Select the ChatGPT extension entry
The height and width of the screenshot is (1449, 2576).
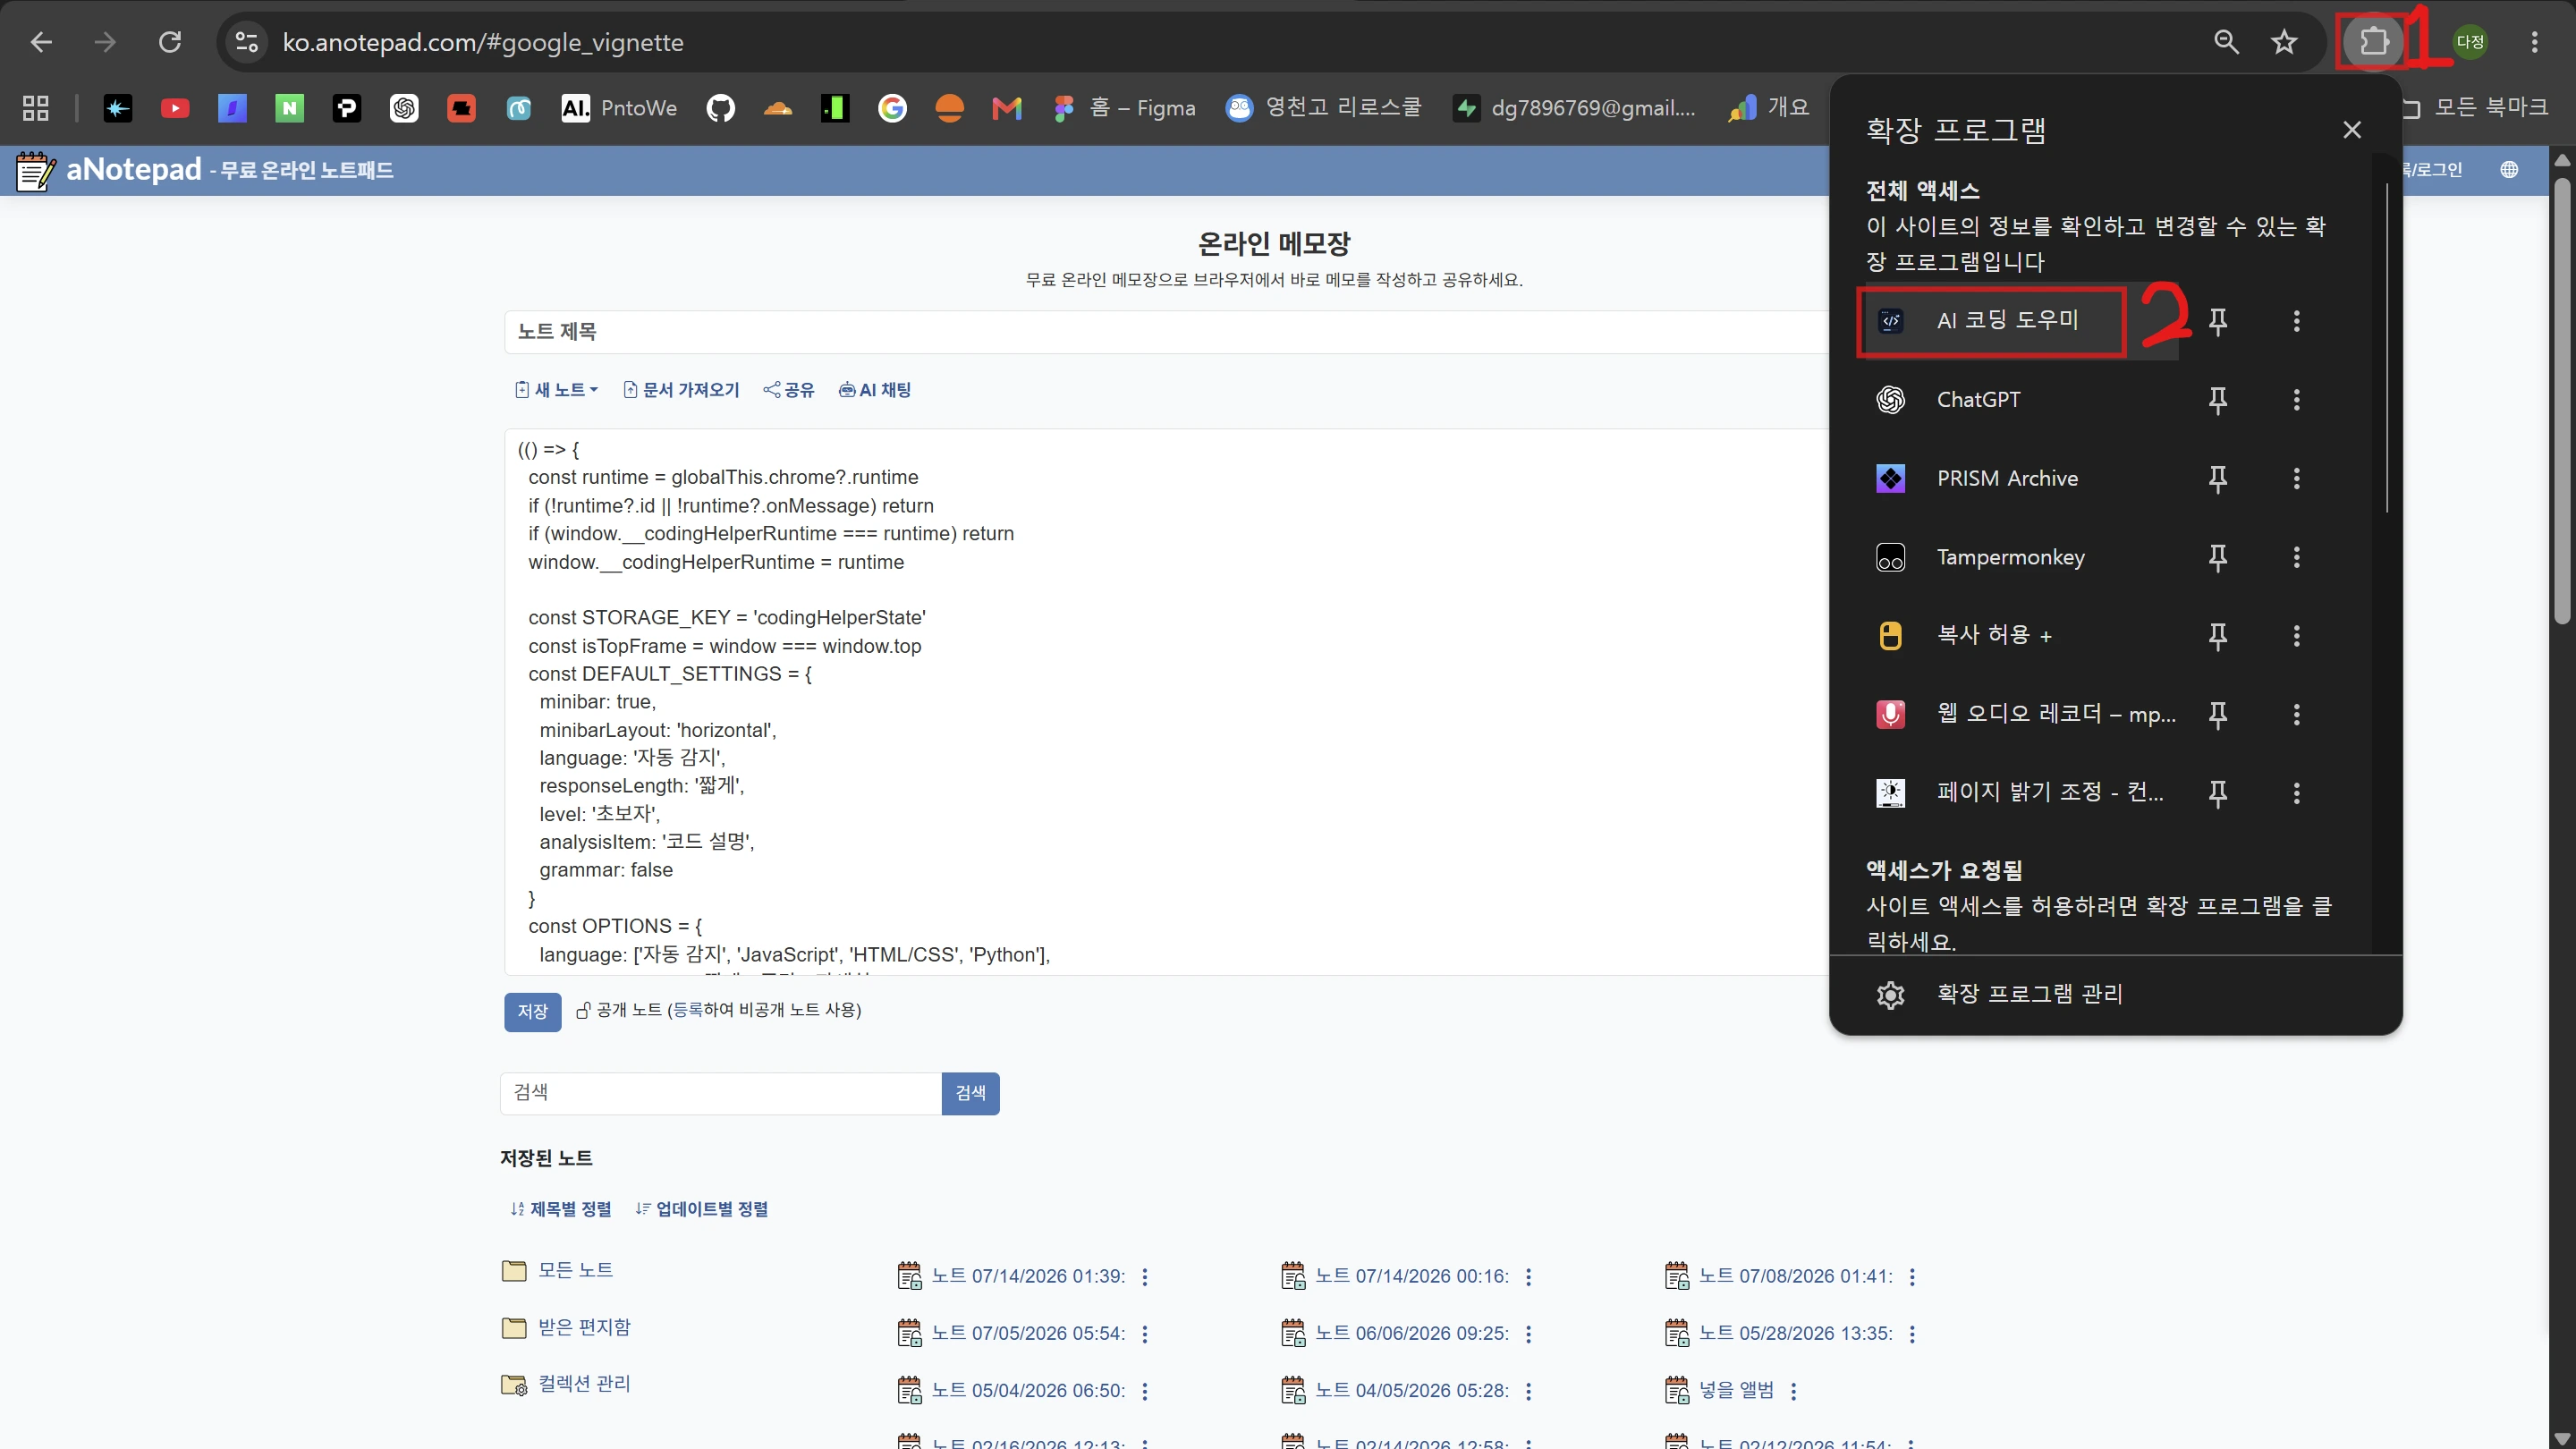(x=2018, y=400)
